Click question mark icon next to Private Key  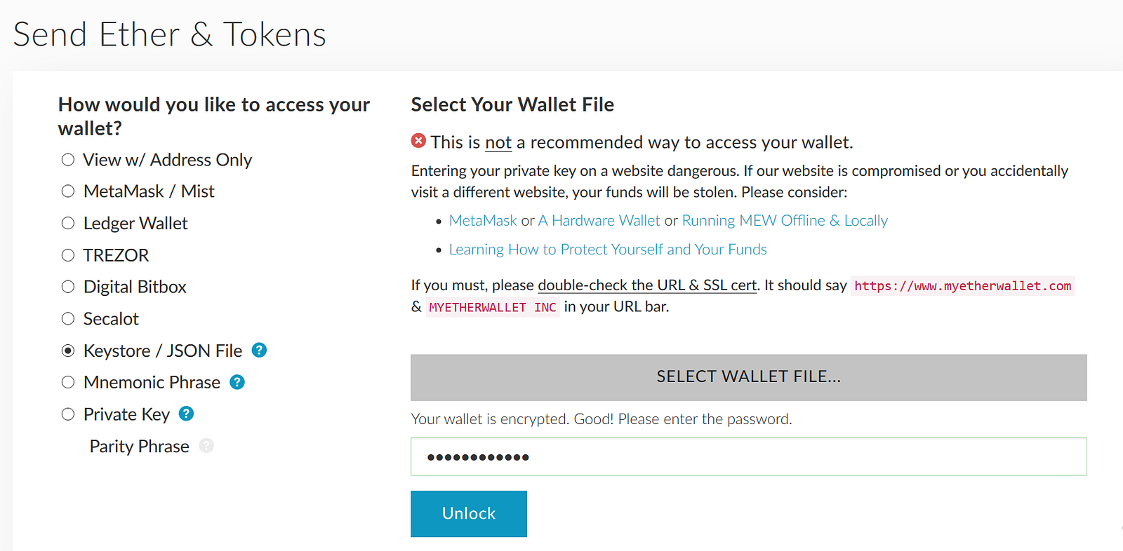point(186,414)
